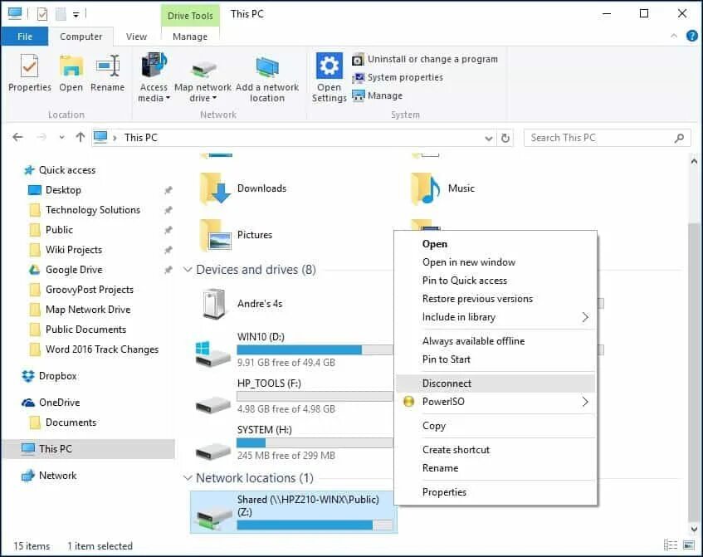
Task: Click the up one level arrow
Action: [80, 137]
